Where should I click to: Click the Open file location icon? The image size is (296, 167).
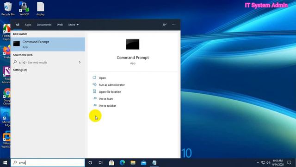pyautogui.click(x=94, y=91)
